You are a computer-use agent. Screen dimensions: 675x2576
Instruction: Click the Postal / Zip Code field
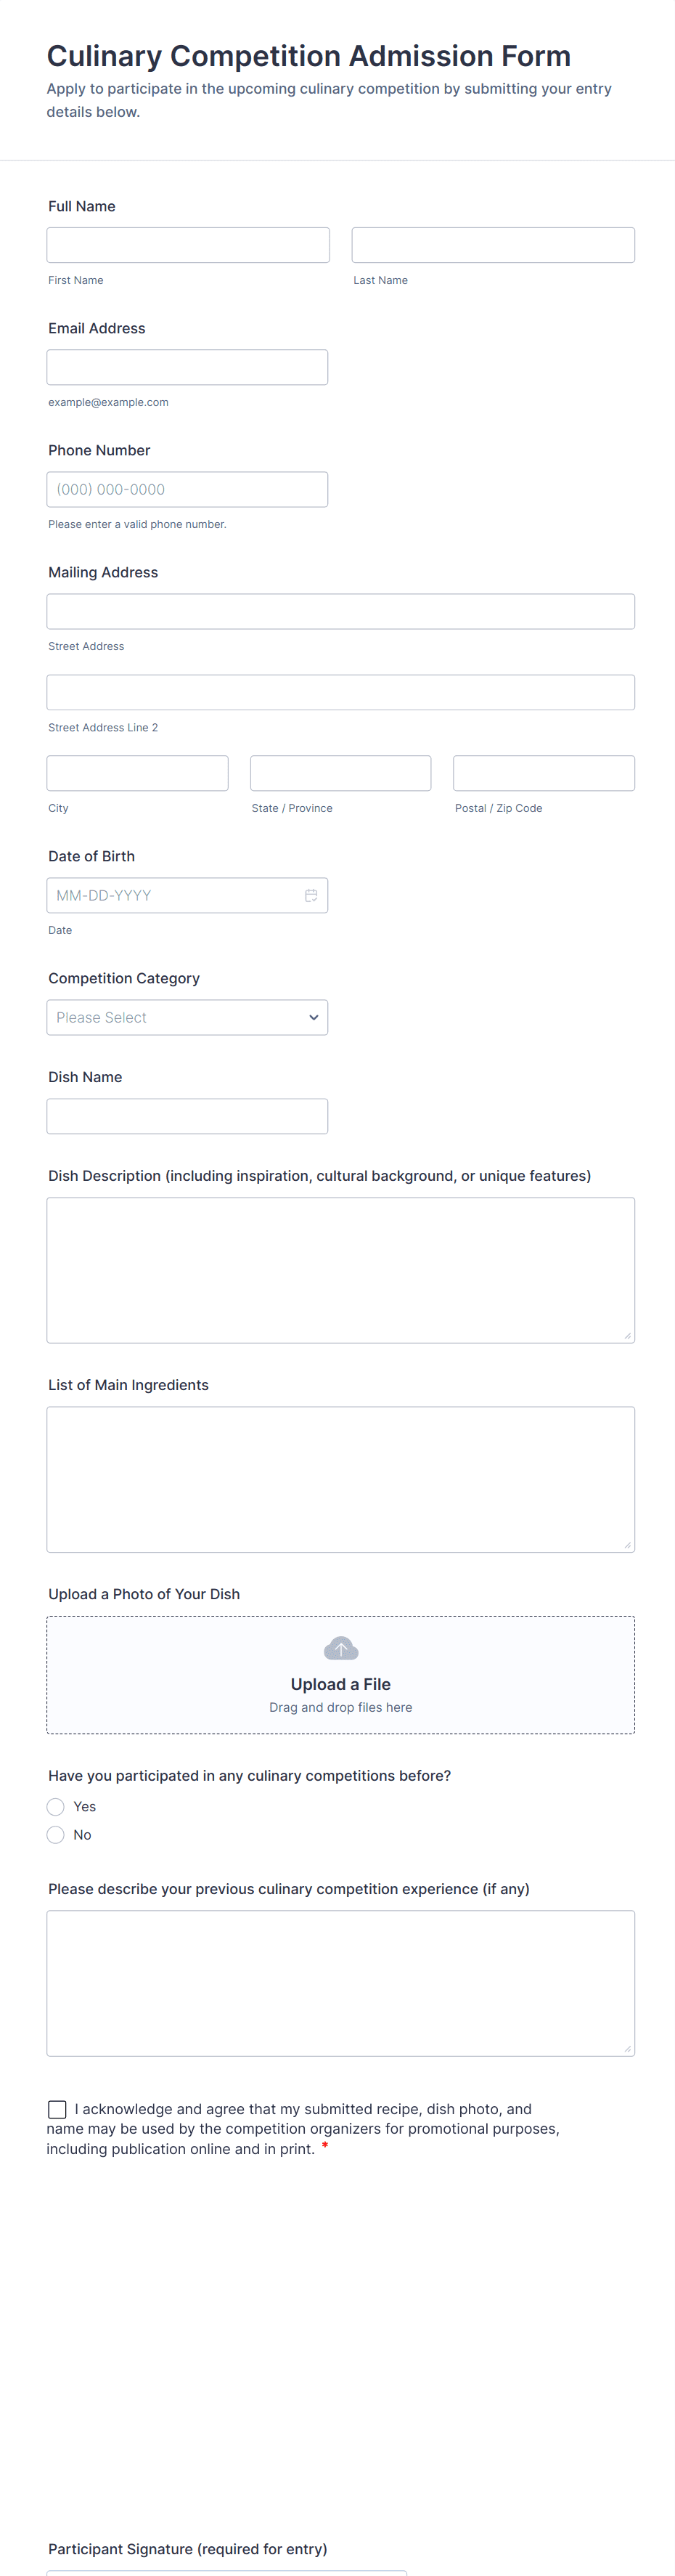544,773
